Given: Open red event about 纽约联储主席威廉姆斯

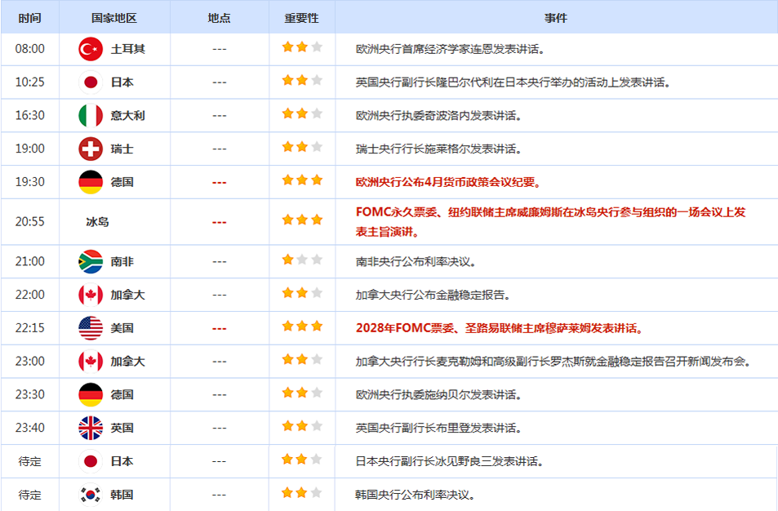Looking at the screenshot, I should pos(551,222).
